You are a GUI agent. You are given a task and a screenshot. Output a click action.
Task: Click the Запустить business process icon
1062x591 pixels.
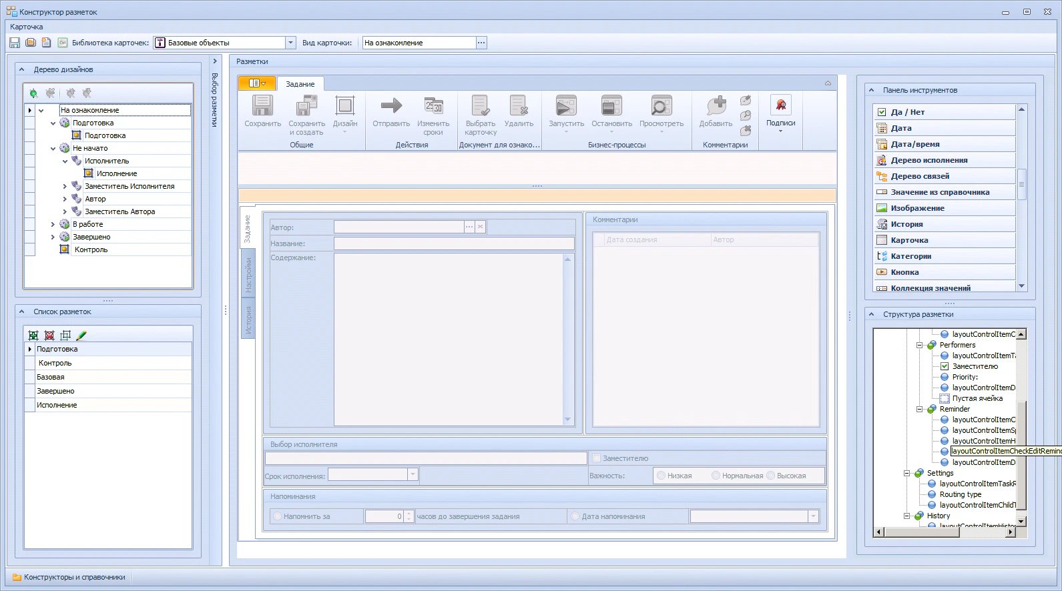tap(566, 105)
